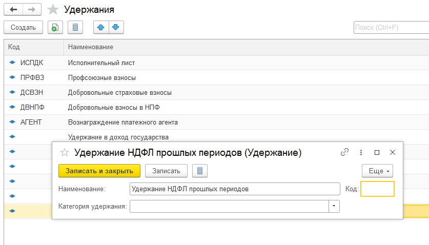This screenshot has height=245, width=429.
Task: Add Удержания page to favorites star
Action: (x=53, y=10)
